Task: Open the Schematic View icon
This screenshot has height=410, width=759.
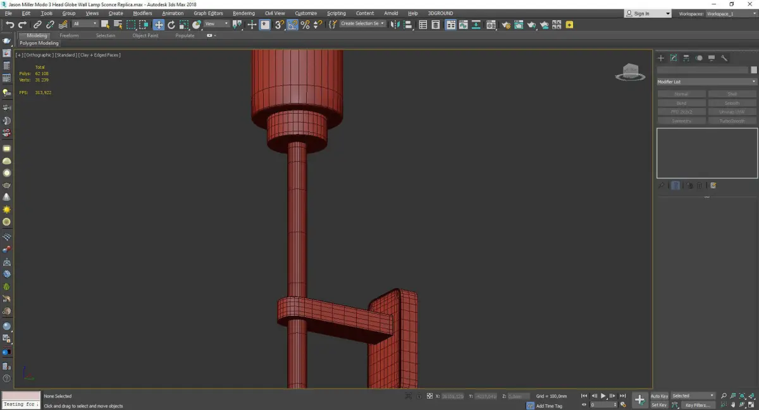Action: pyautogui.click(x=476, y=25)
